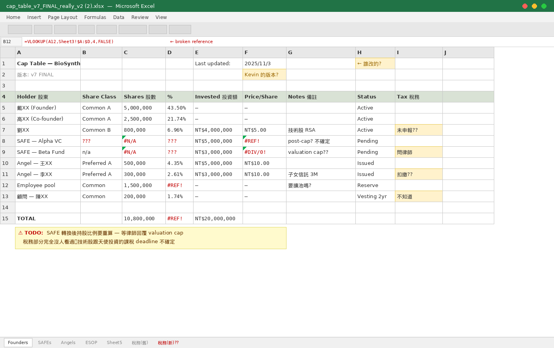
Task: Select the 'SAFE — Beta Fund' cell
Action: pos(48,152)
